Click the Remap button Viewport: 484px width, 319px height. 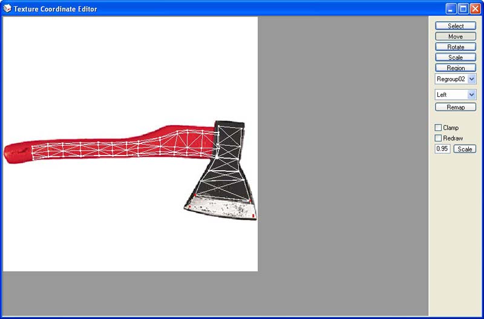pos(456,107)
